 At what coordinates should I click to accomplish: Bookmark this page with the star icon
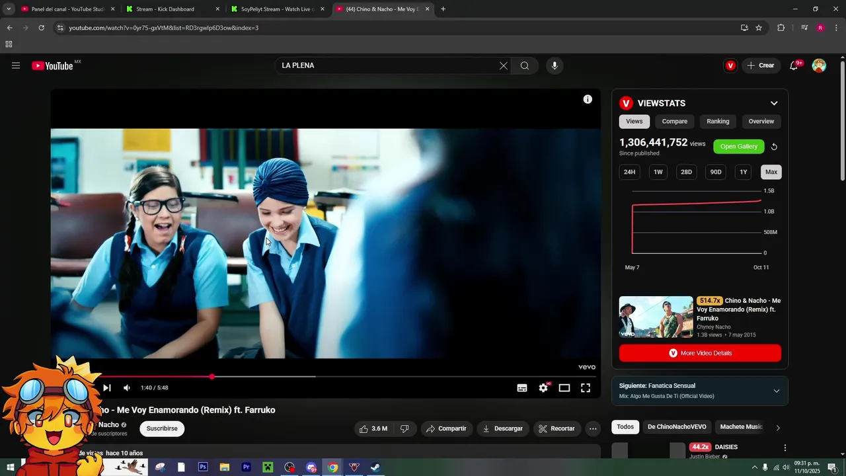pyautogui.click(x=759, y=28)
